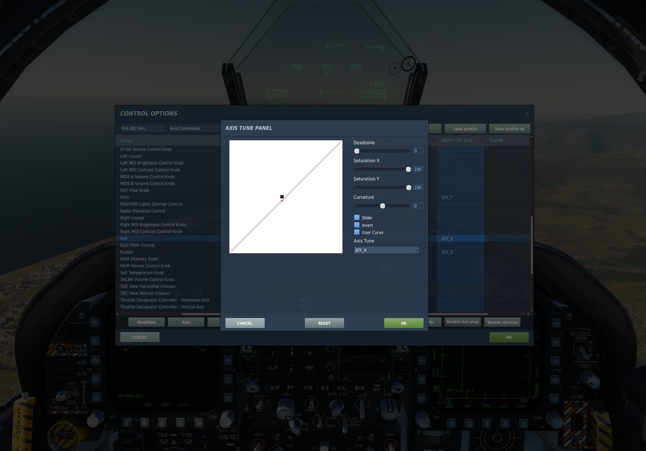Select the Left Louver row
Screen dimensions: 646x451
pyautogui.click(x=168, y=156)
